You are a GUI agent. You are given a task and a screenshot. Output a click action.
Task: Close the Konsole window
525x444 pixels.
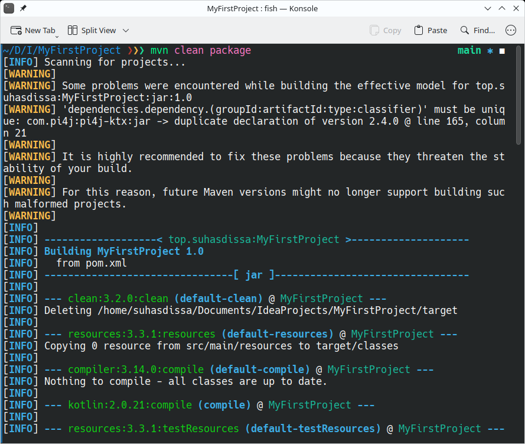point(516,8)
